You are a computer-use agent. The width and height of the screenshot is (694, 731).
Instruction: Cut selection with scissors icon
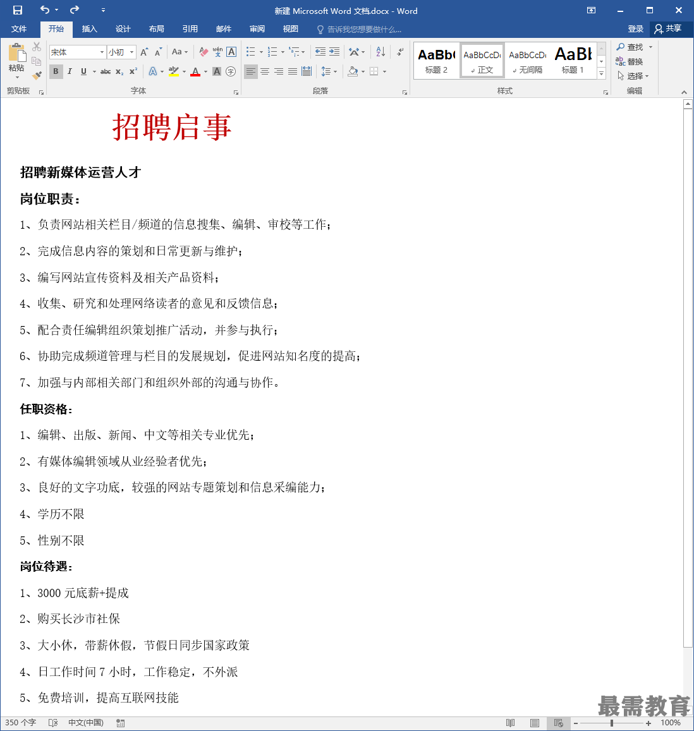37,47
